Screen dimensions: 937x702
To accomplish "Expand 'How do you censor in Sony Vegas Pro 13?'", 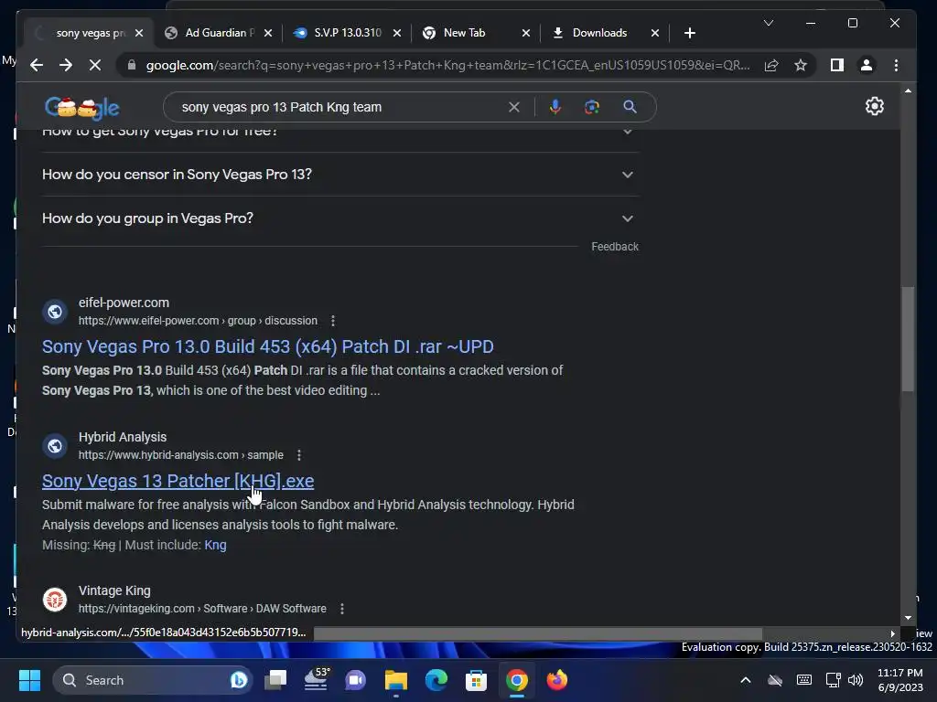I will [339, 175].
